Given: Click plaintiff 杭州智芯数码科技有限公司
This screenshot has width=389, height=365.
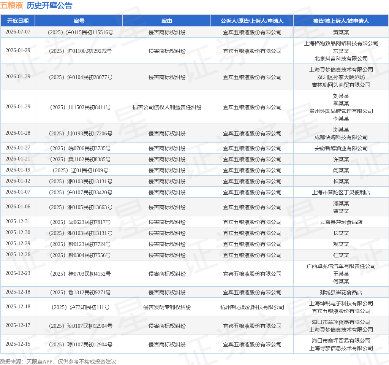Looking at the screenshot, I should tap(252, 307).
